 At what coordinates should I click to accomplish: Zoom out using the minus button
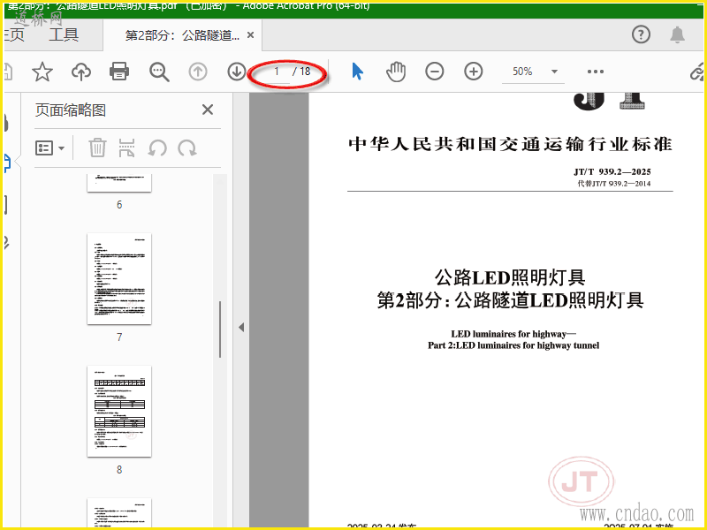coord(434,72)
